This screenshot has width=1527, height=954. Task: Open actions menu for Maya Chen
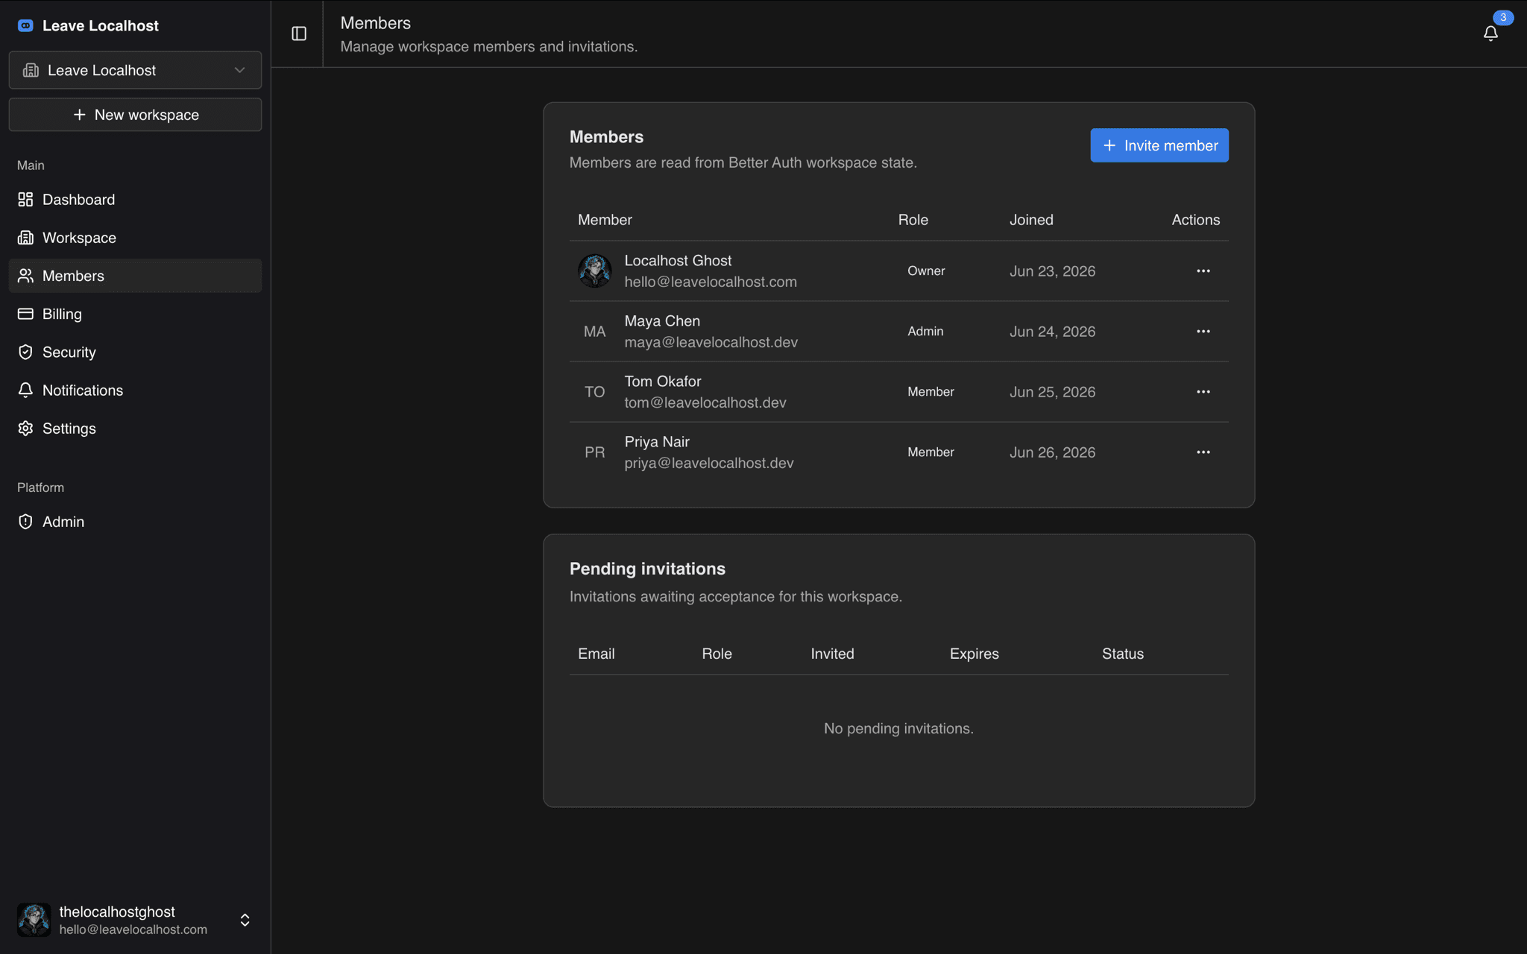click(1203, 331)
